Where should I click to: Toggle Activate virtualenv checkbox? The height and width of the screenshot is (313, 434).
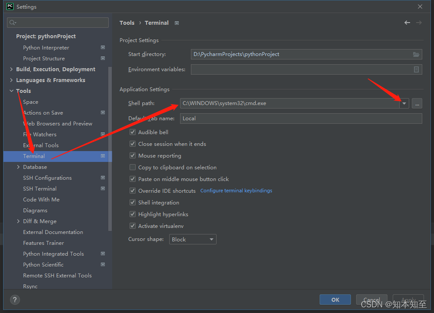(133, 226)
